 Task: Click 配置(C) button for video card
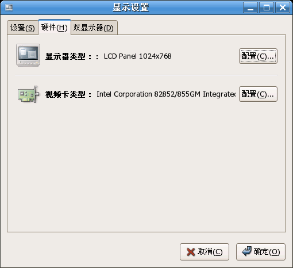pyautogui.click(x=258, y=94)
